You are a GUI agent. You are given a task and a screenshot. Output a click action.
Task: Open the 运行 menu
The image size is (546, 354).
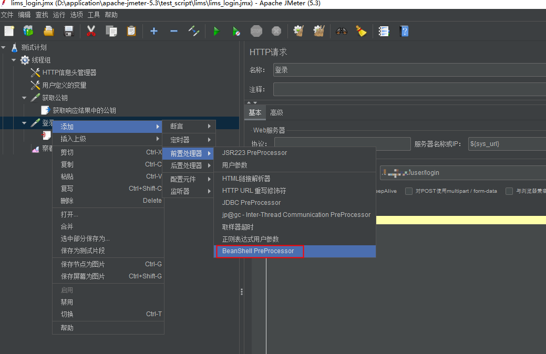click(59, 15)
